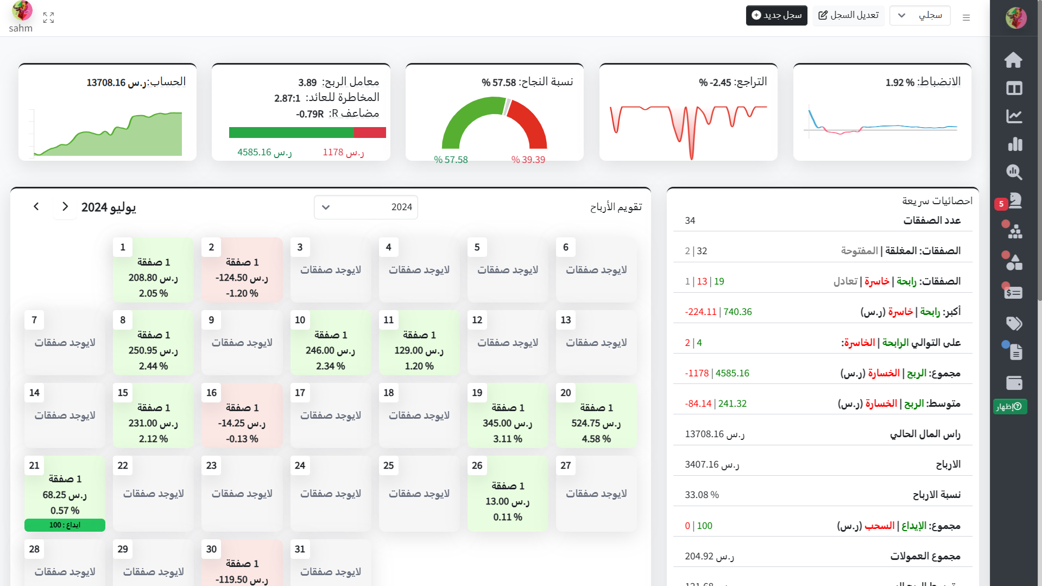The height and width of the screenshot is (586, 1042).
Task: Open the wallet icon in sidebar
Action: (x=1014, y=383)
